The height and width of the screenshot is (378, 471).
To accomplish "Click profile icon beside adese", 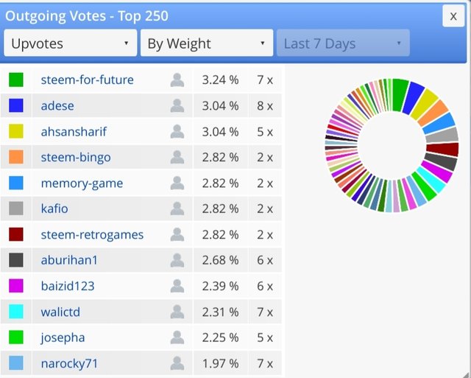I will coord(177,106).
